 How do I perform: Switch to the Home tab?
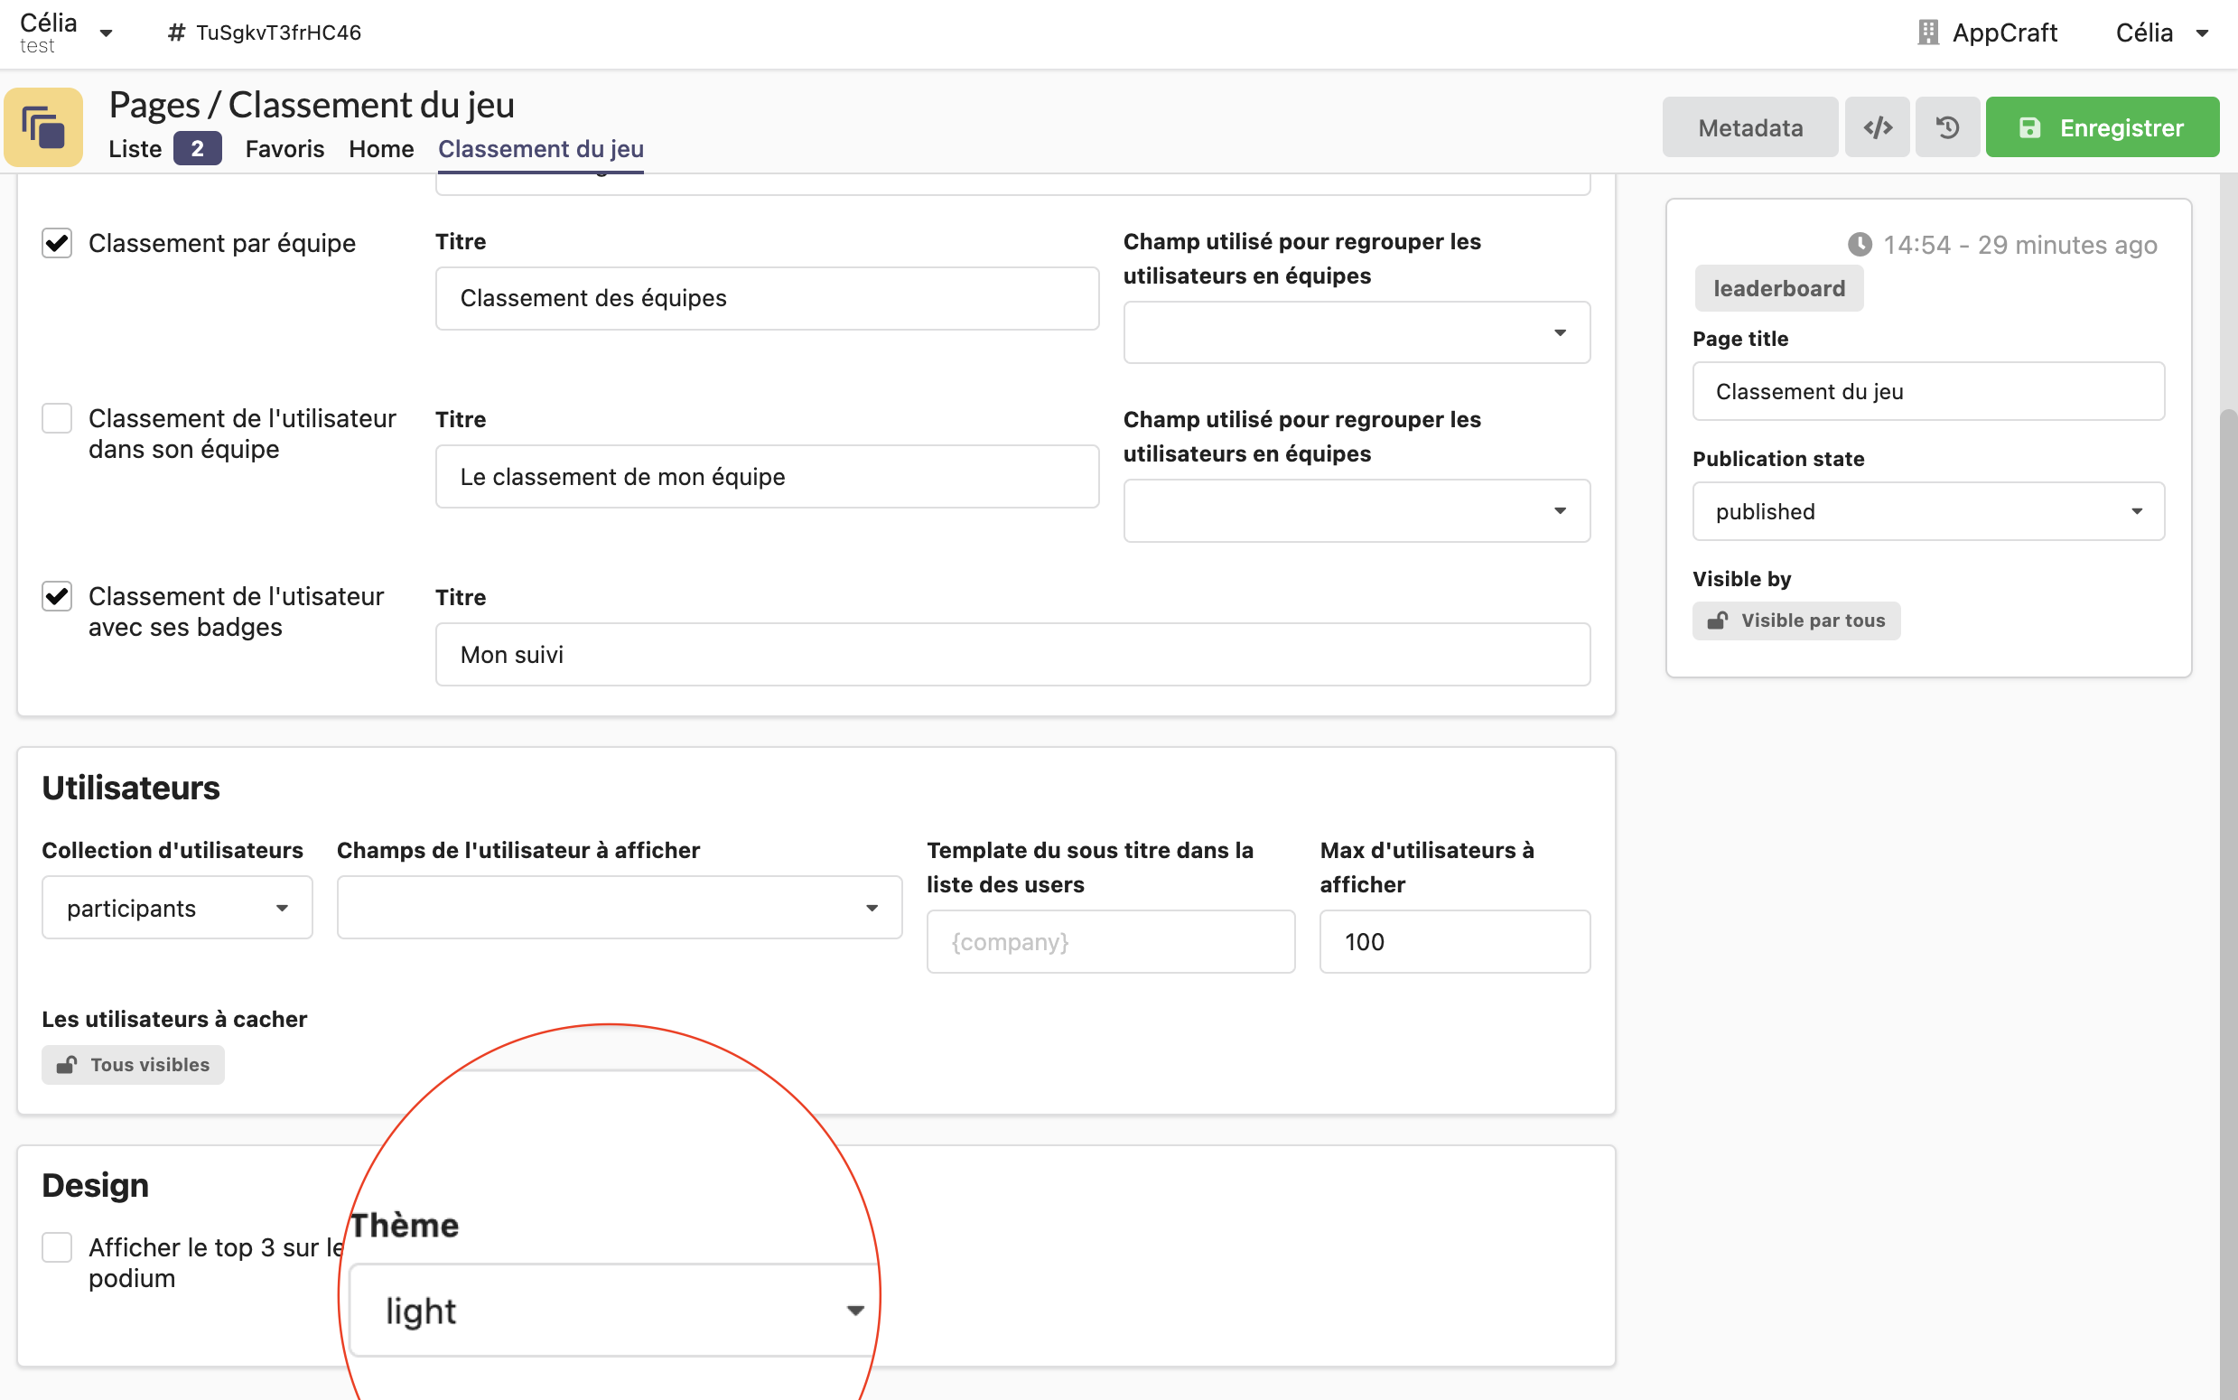tap(380, 146)
